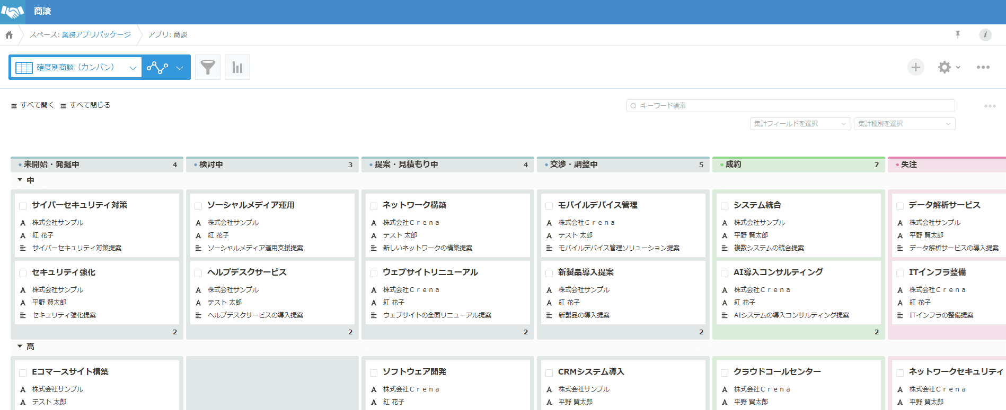The height and width of the screenshot is (410, 1006).
Task: Check the ヘルプデスクサービス card checkbox
Action: 198,274
